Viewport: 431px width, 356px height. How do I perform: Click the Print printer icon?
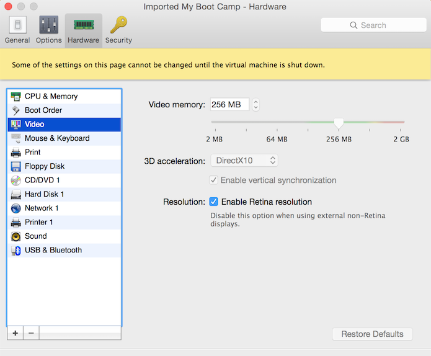tap(16, 153)
